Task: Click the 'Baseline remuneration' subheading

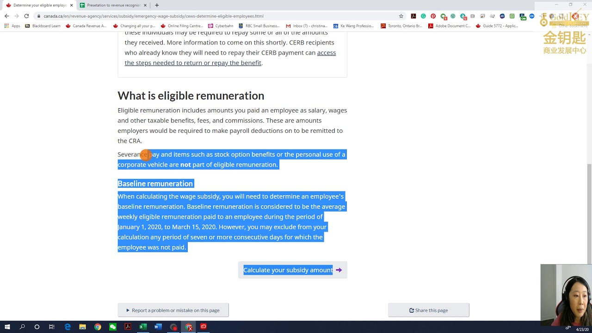Action: tap(155, 184)
